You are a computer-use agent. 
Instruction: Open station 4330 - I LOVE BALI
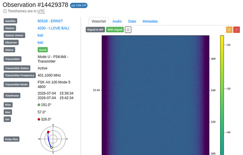pos(53,28)
